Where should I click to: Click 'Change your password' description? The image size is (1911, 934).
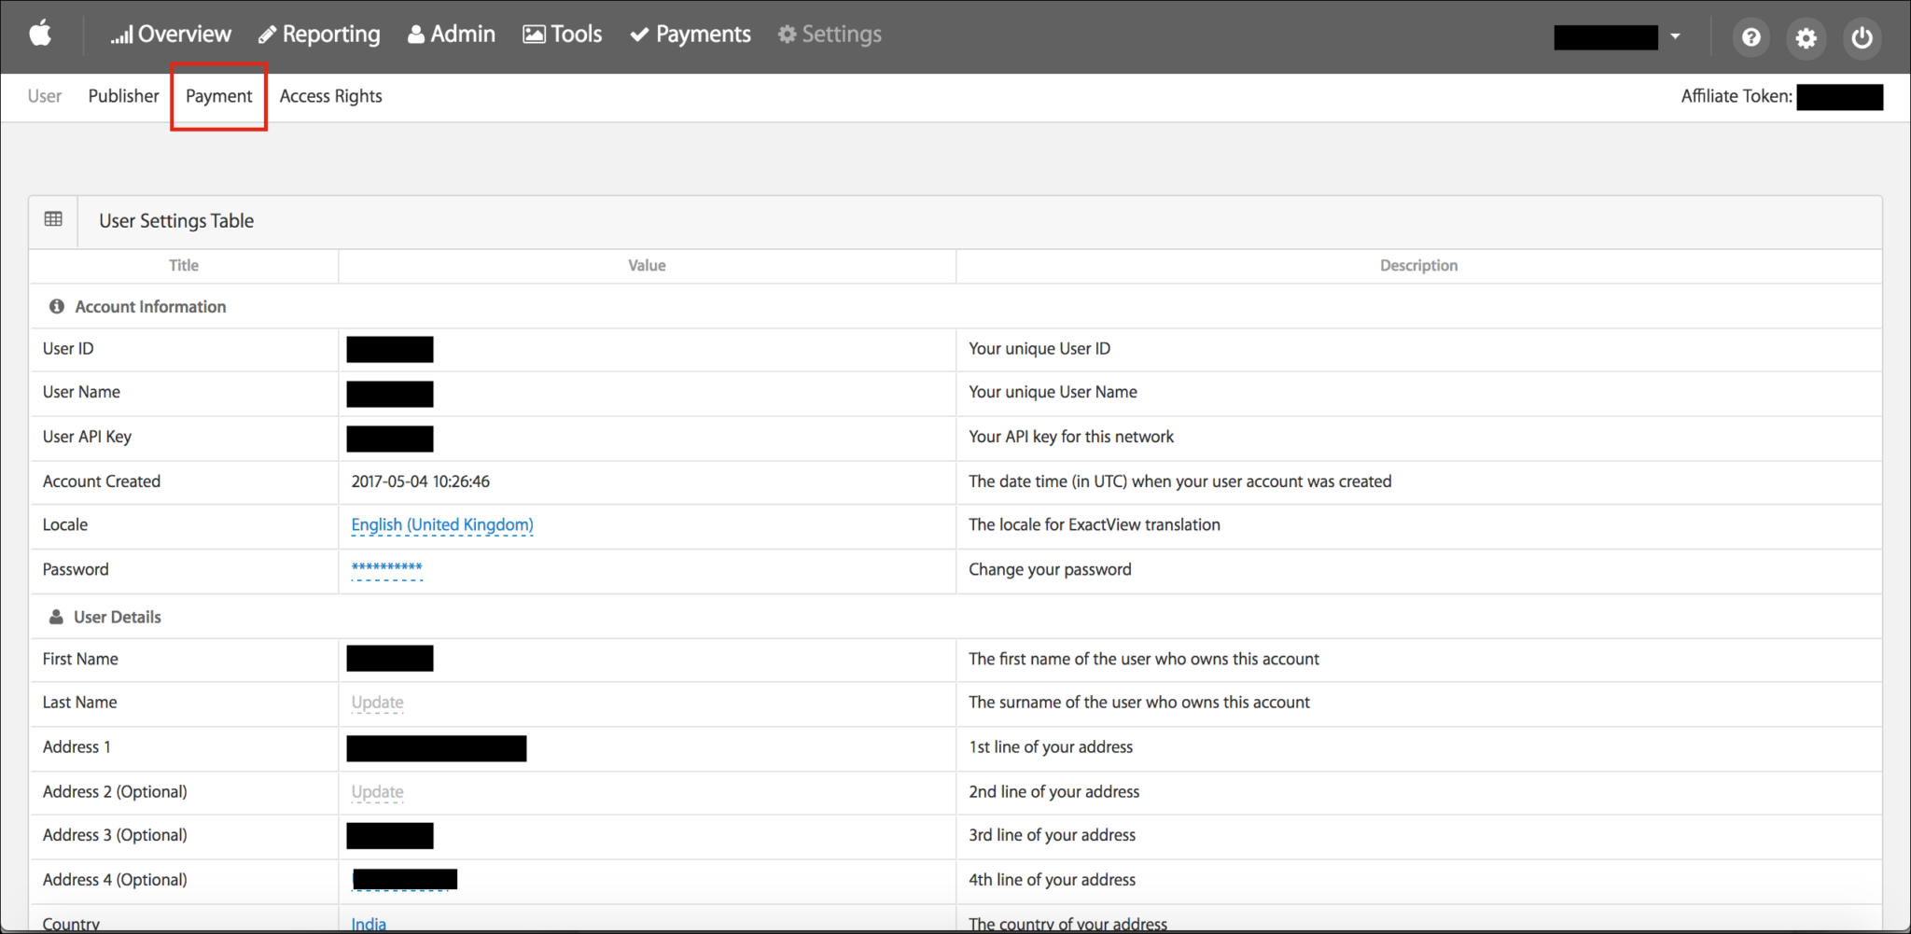1050,569
